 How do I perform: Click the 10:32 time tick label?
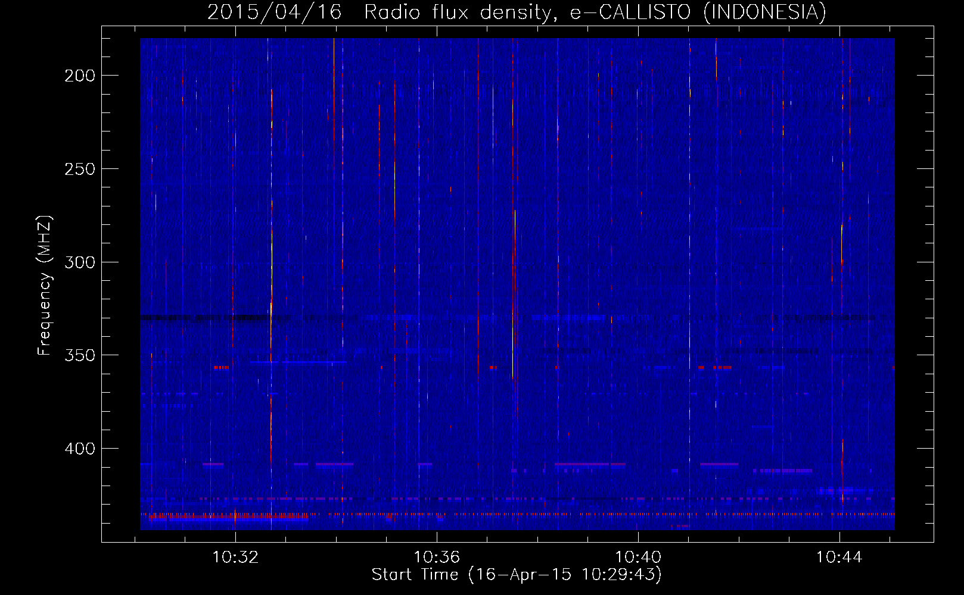coord(235,558)
